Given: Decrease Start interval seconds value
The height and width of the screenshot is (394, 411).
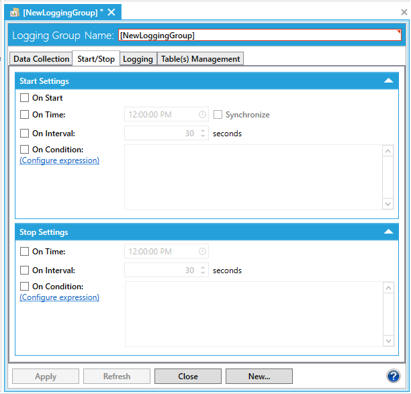Looking at the screenshot, I should [203, 136].
